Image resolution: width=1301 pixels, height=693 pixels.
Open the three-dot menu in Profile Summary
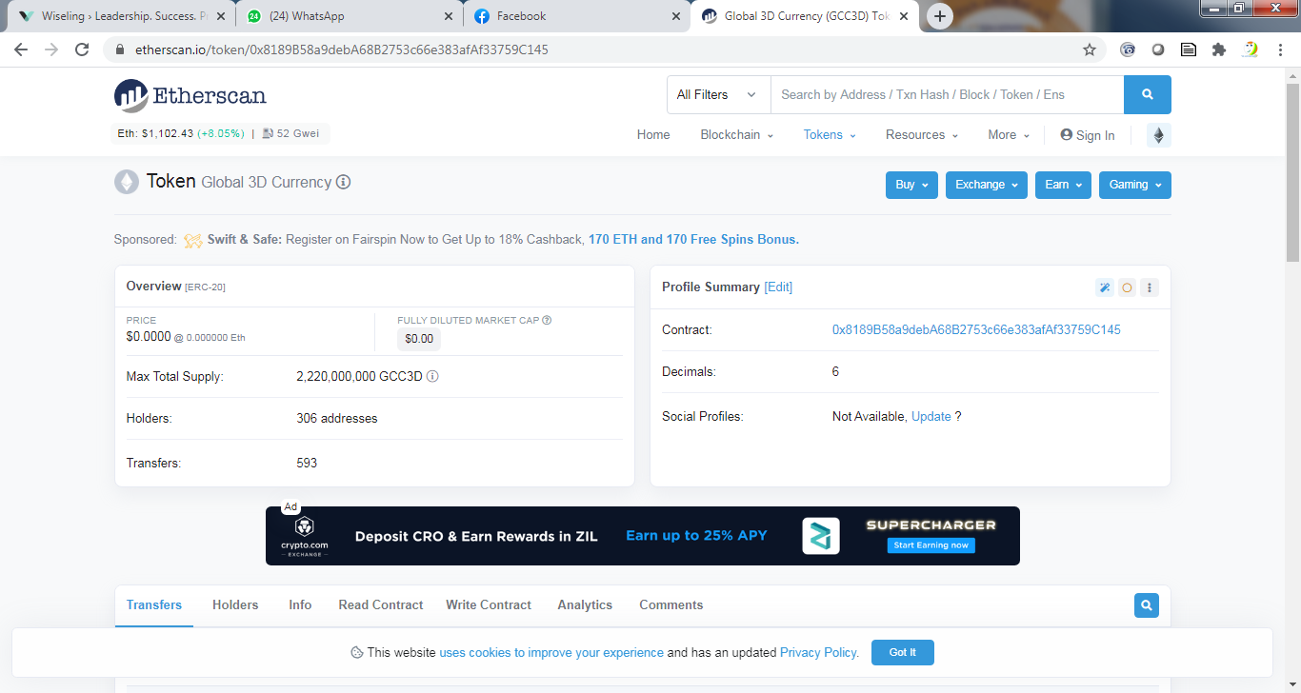coord(1150,287)
